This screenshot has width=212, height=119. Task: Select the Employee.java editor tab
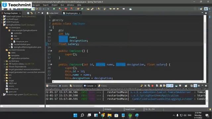coord(72,13)
